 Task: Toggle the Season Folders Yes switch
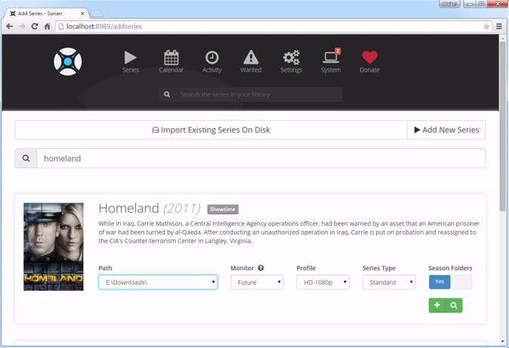450,282
